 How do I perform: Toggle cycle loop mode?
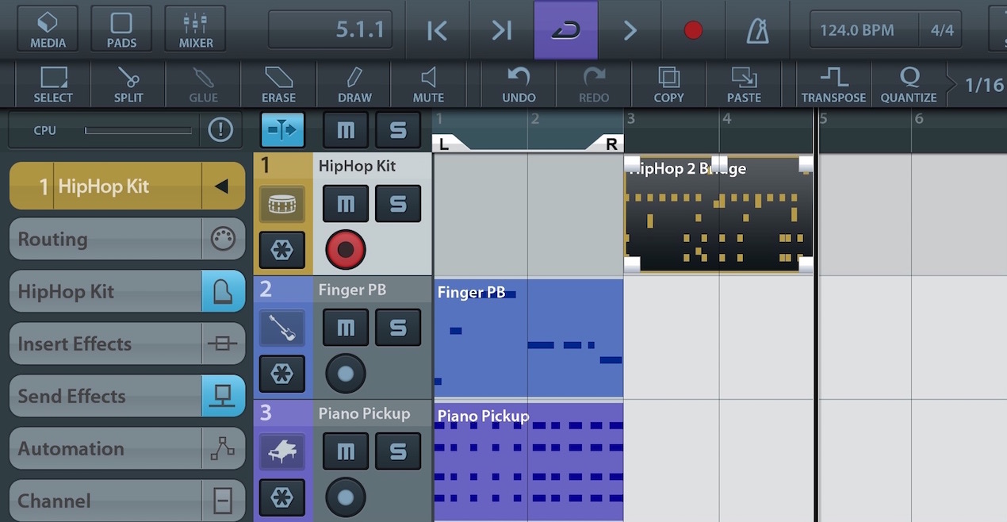coord(565,30)
